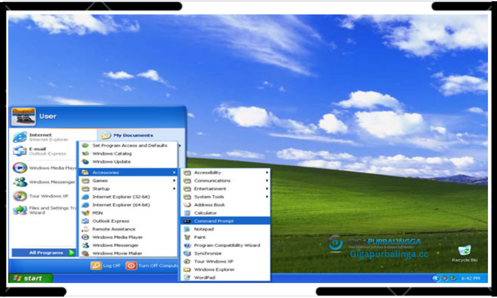The height and width of the screenshot is (298, 497).
Task: Expand the System Tools submenu
Action: (226, 197)
